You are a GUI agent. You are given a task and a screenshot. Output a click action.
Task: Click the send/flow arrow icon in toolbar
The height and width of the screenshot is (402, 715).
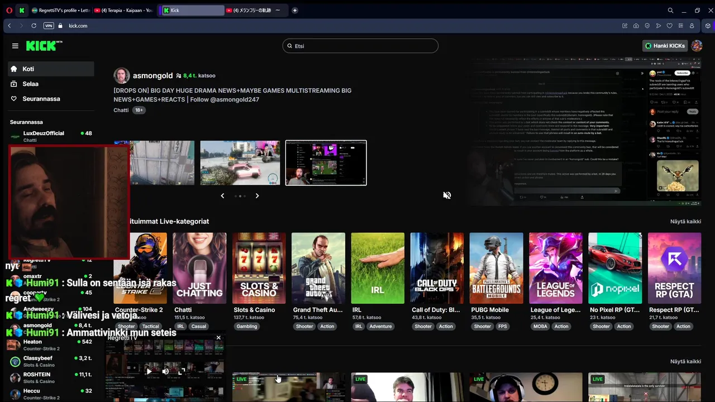658,26
